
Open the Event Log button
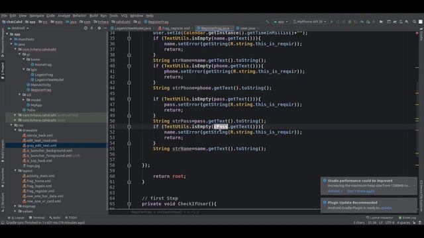[x=407, y=218]
